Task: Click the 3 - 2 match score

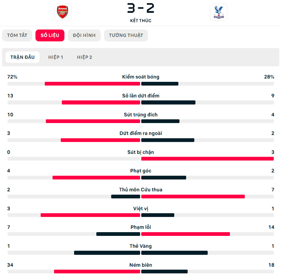Action: (140, 8)
